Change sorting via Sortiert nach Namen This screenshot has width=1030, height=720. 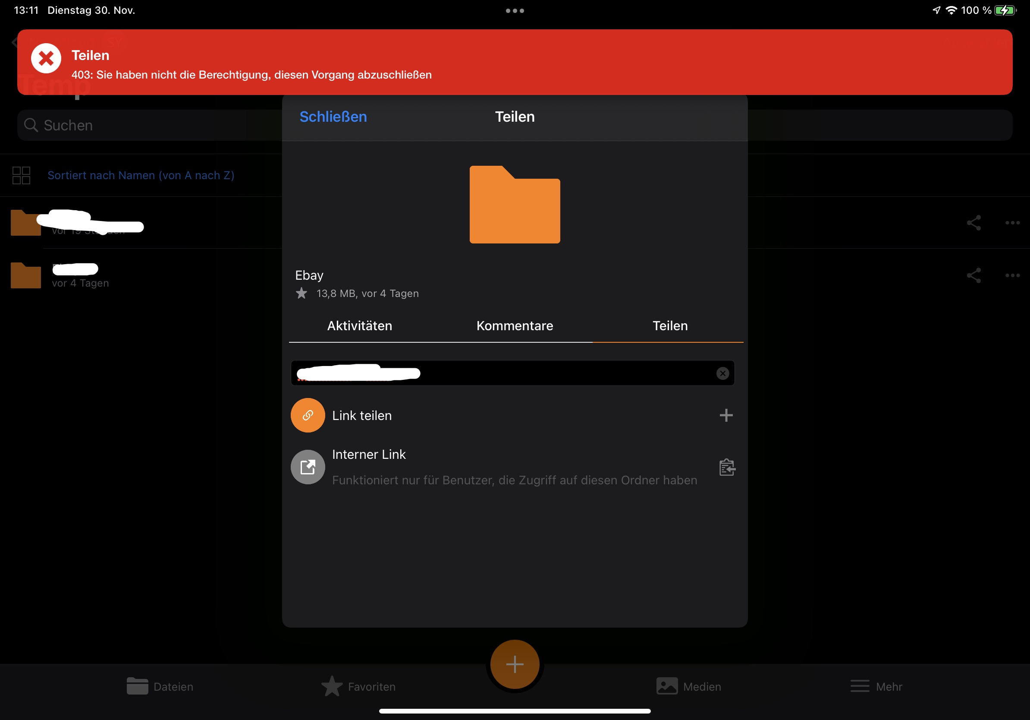141,175
